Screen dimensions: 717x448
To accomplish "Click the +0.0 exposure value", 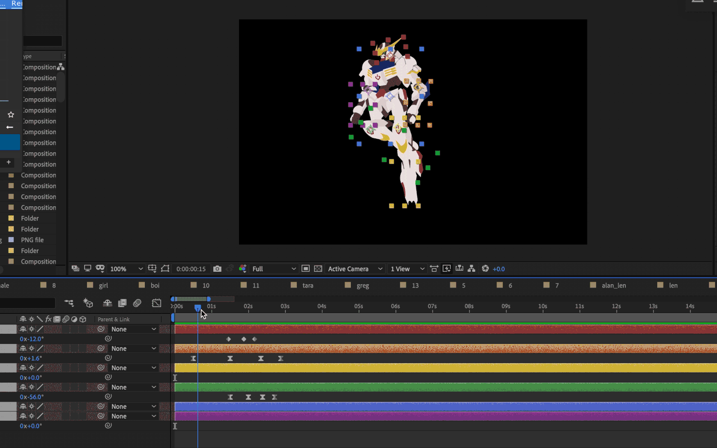I will pos(499,269).
